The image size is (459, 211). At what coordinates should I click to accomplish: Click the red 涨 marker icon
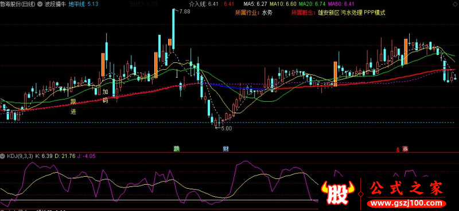(405, 149)
